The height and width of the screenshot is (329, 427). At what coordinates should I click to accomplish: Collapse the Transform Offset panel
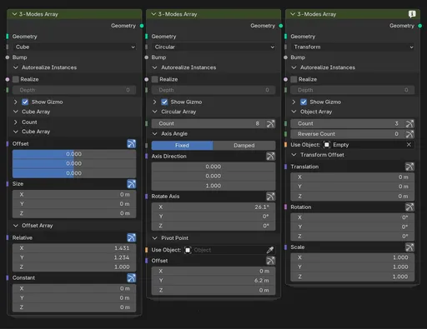[x=294, y=155]
